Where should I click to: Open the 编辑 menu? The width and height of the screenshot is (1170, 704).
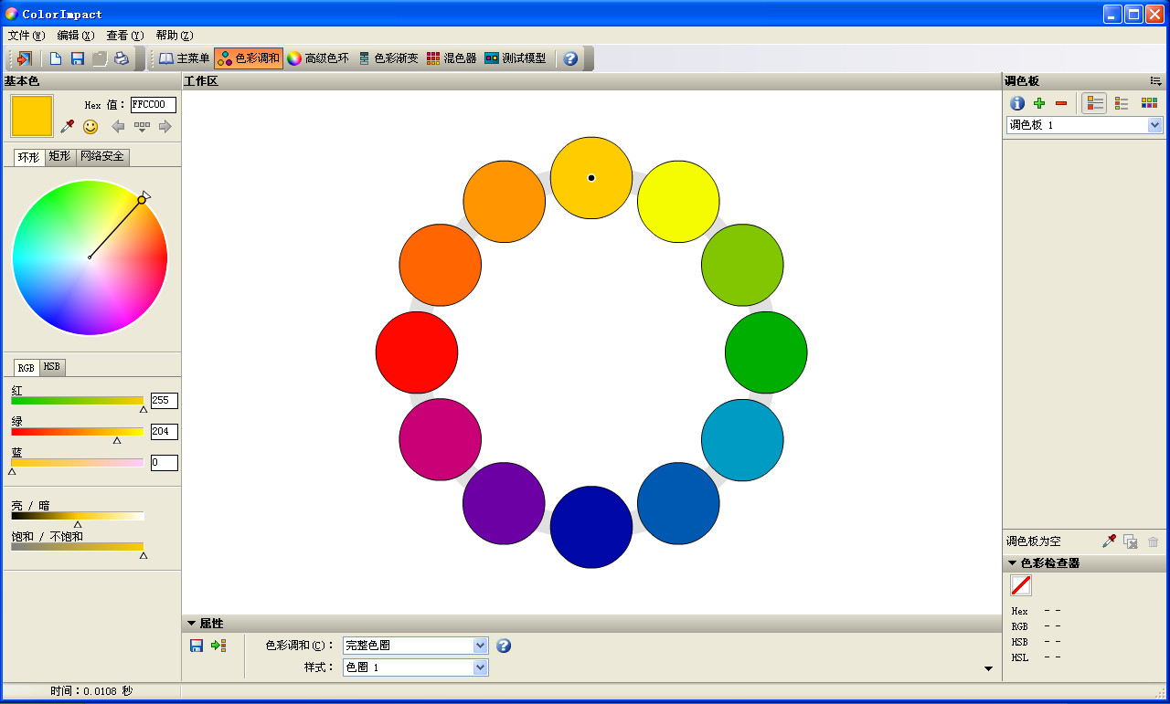tap(75, 36)
